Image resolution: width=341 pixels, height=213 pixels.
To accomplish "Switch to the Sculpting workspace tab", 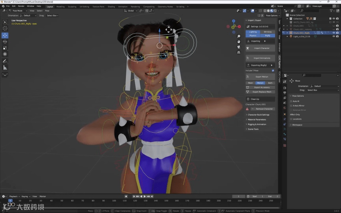I will [x=72, y=7].
